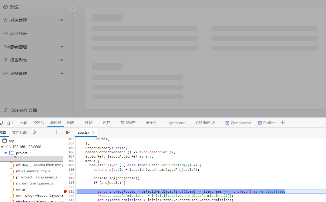The width and height of the screenshot is (326, 202).
Task: Show hidden navigator tabs via double chevron
Action: tap(34, 132)
